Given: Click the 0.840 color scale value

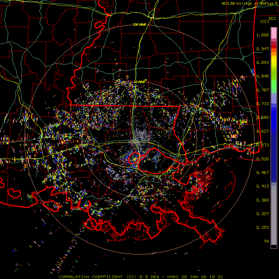Looking at the screenshot, I should click(x=263, y=76).
